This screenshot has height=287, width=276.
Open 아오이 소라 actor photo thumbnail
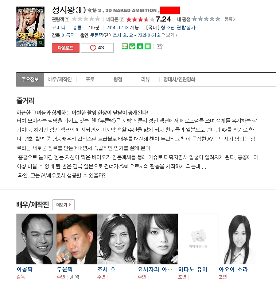coord(239,239)
